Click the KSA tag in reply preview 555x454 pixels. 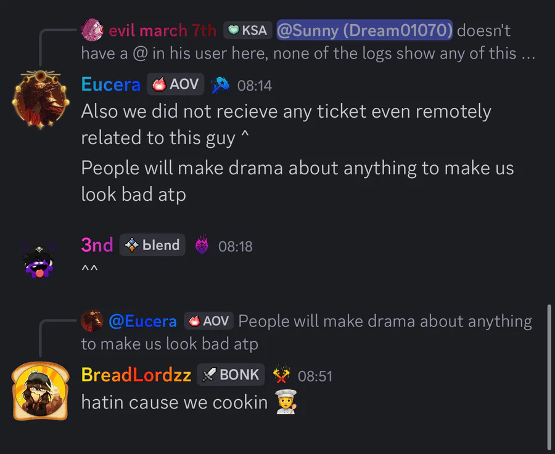248,30
